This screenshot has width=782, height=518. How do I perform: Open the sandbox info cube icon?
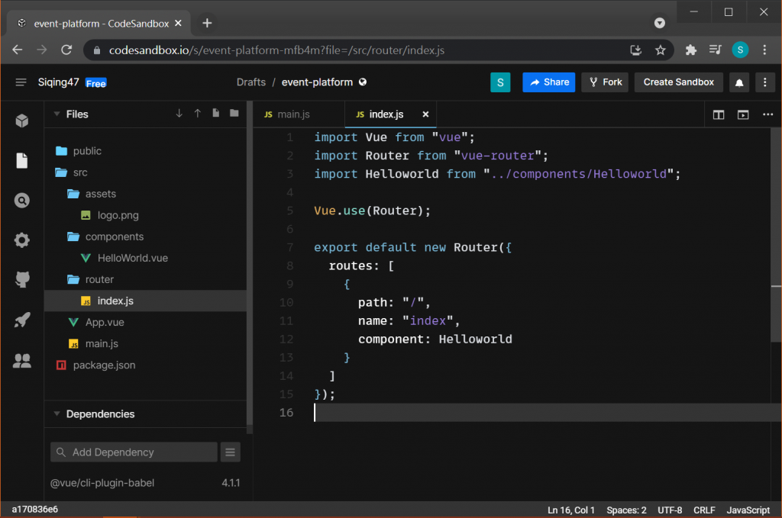[22, 121]
